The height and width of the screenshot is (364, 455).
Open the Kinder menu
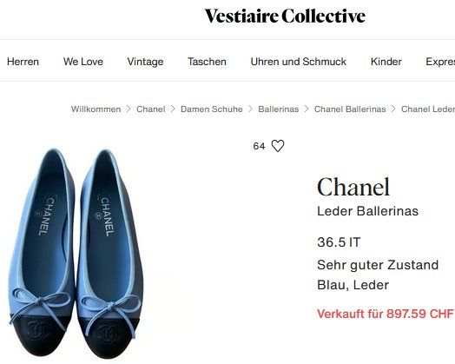click(x=386, y=62)
